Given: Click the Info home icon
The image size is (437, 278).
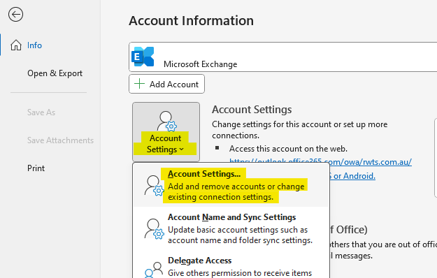Looking at the screenshot, I should tap(16, 45).
